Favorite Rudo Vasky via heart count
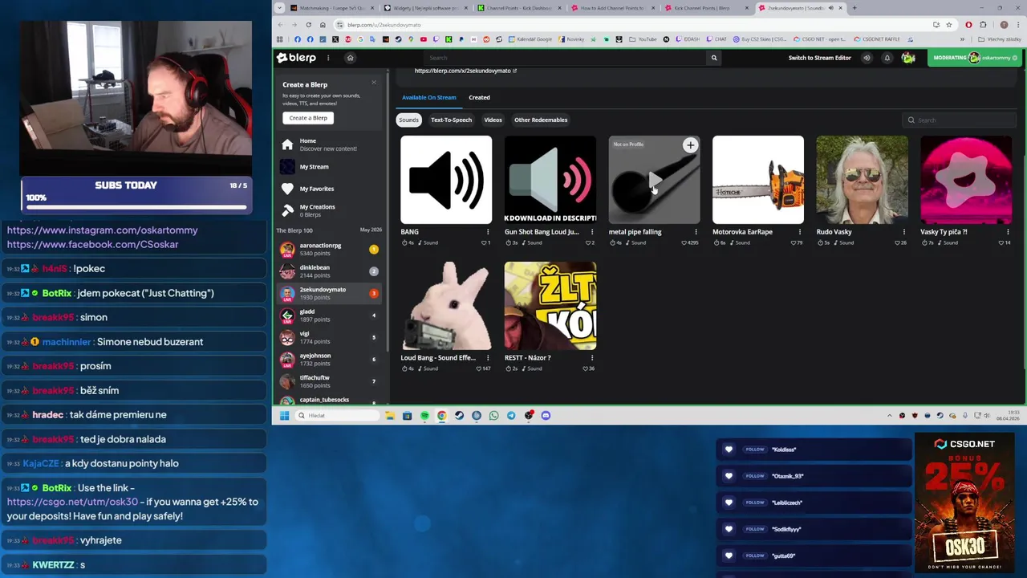The width and height of the screenshot is (1027, 578). tap(901, 242)
